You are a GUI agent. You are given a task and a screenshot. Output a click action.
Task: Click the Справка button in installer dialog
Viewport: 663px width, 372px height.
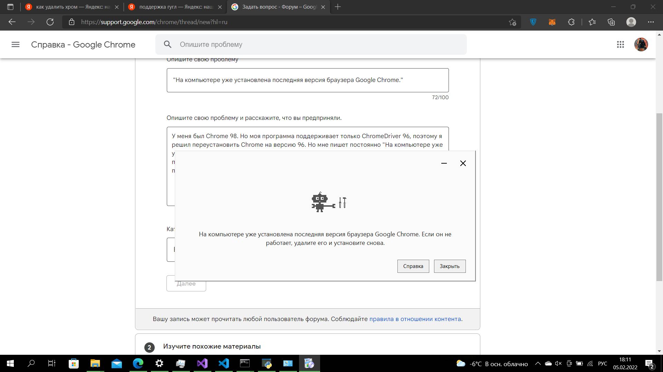pyautogui.click(x=413, y=266)
